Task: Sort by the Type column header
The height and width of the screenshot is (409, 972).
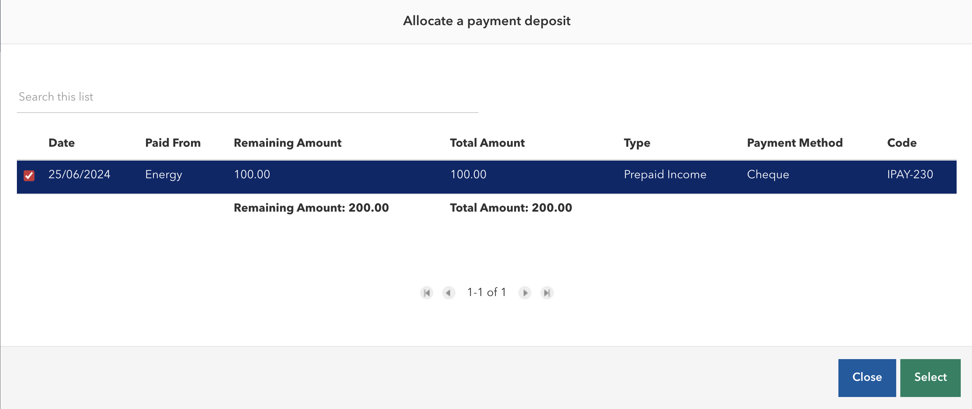Action: 637,143
